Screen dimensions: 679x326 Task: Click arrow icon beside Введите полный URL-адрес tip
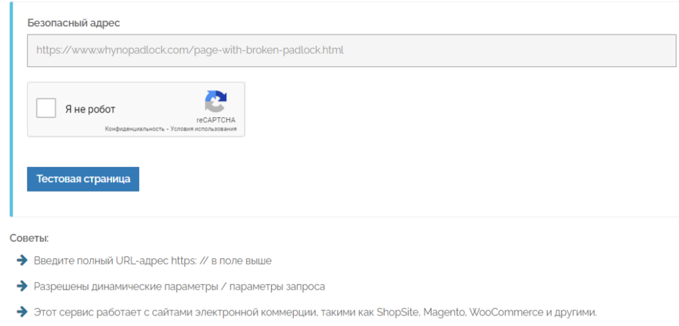[23, 260]
